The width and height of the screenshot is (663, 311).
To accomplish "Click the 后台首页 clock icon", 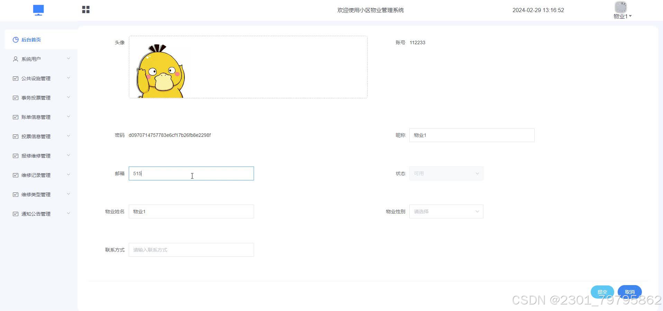I will (16, 40).
